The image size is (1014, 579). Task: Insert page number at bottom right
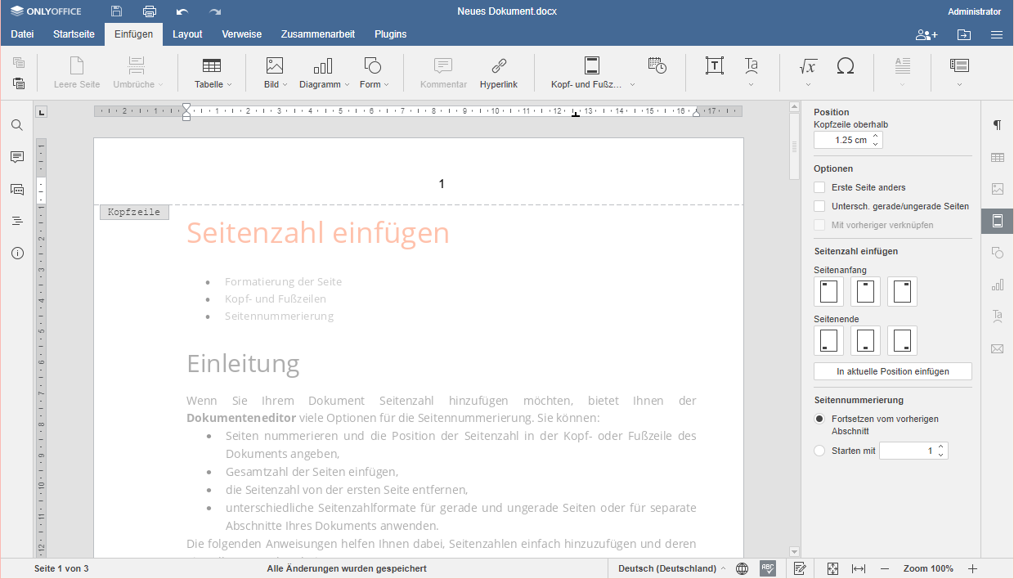coord(902,340)
